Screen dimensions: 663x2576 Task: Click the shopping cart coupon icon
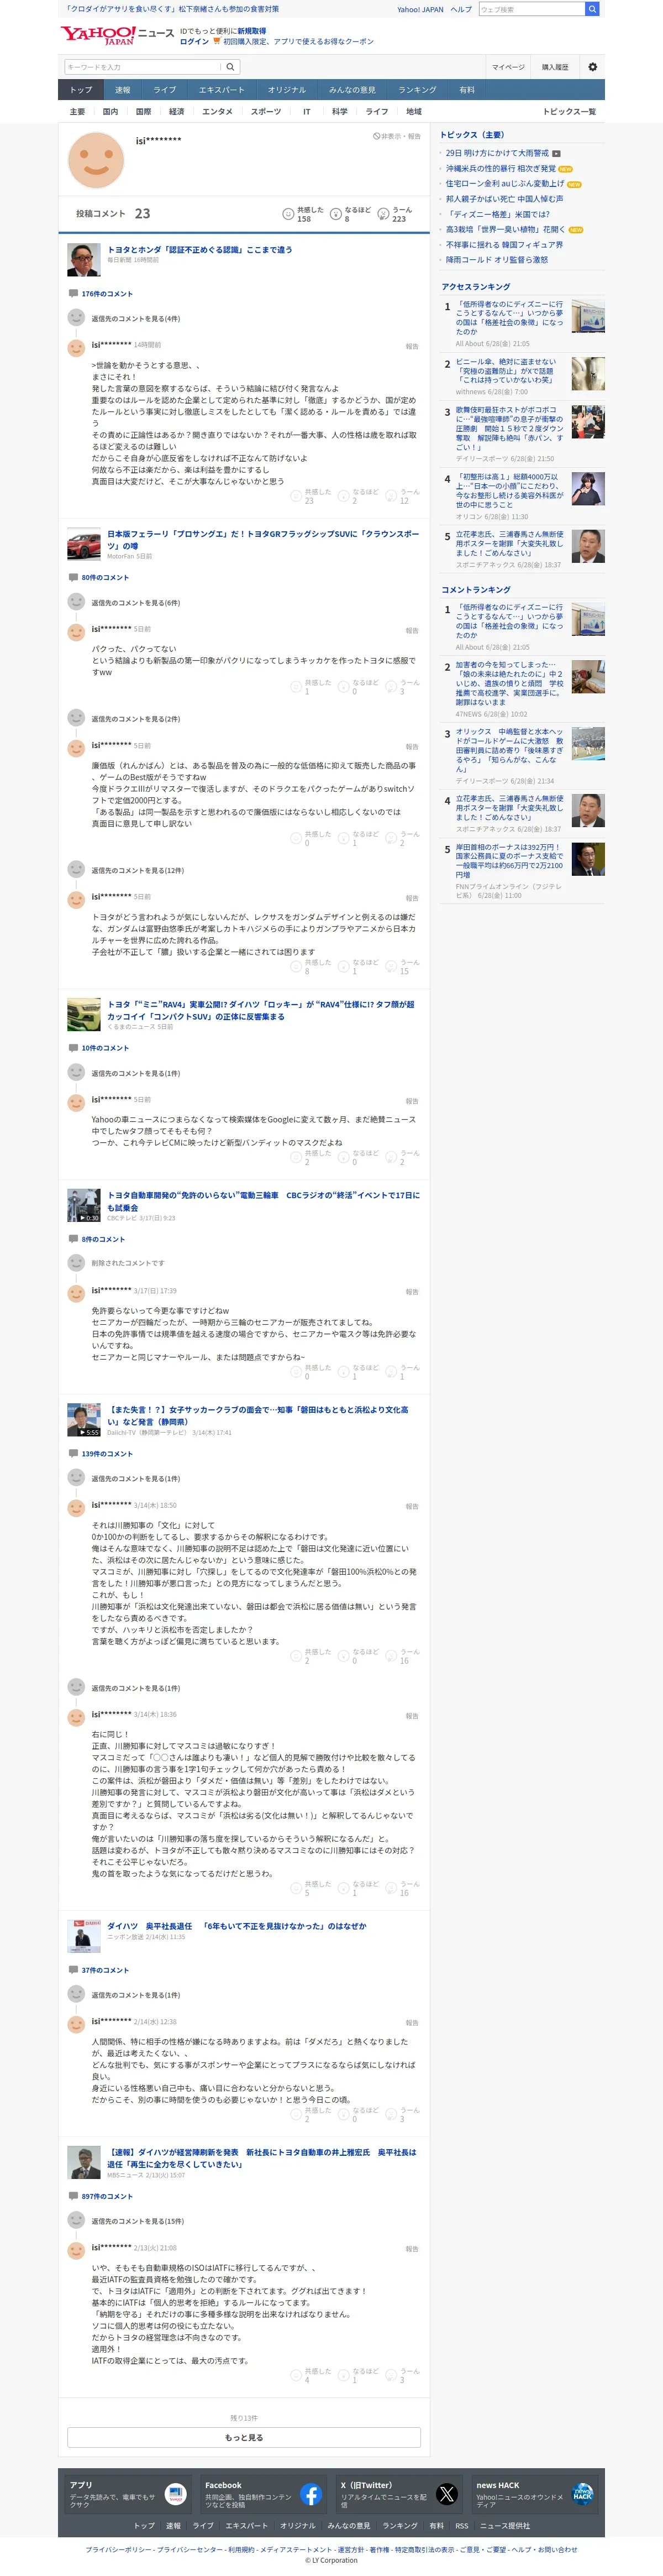tap(217, 42)
